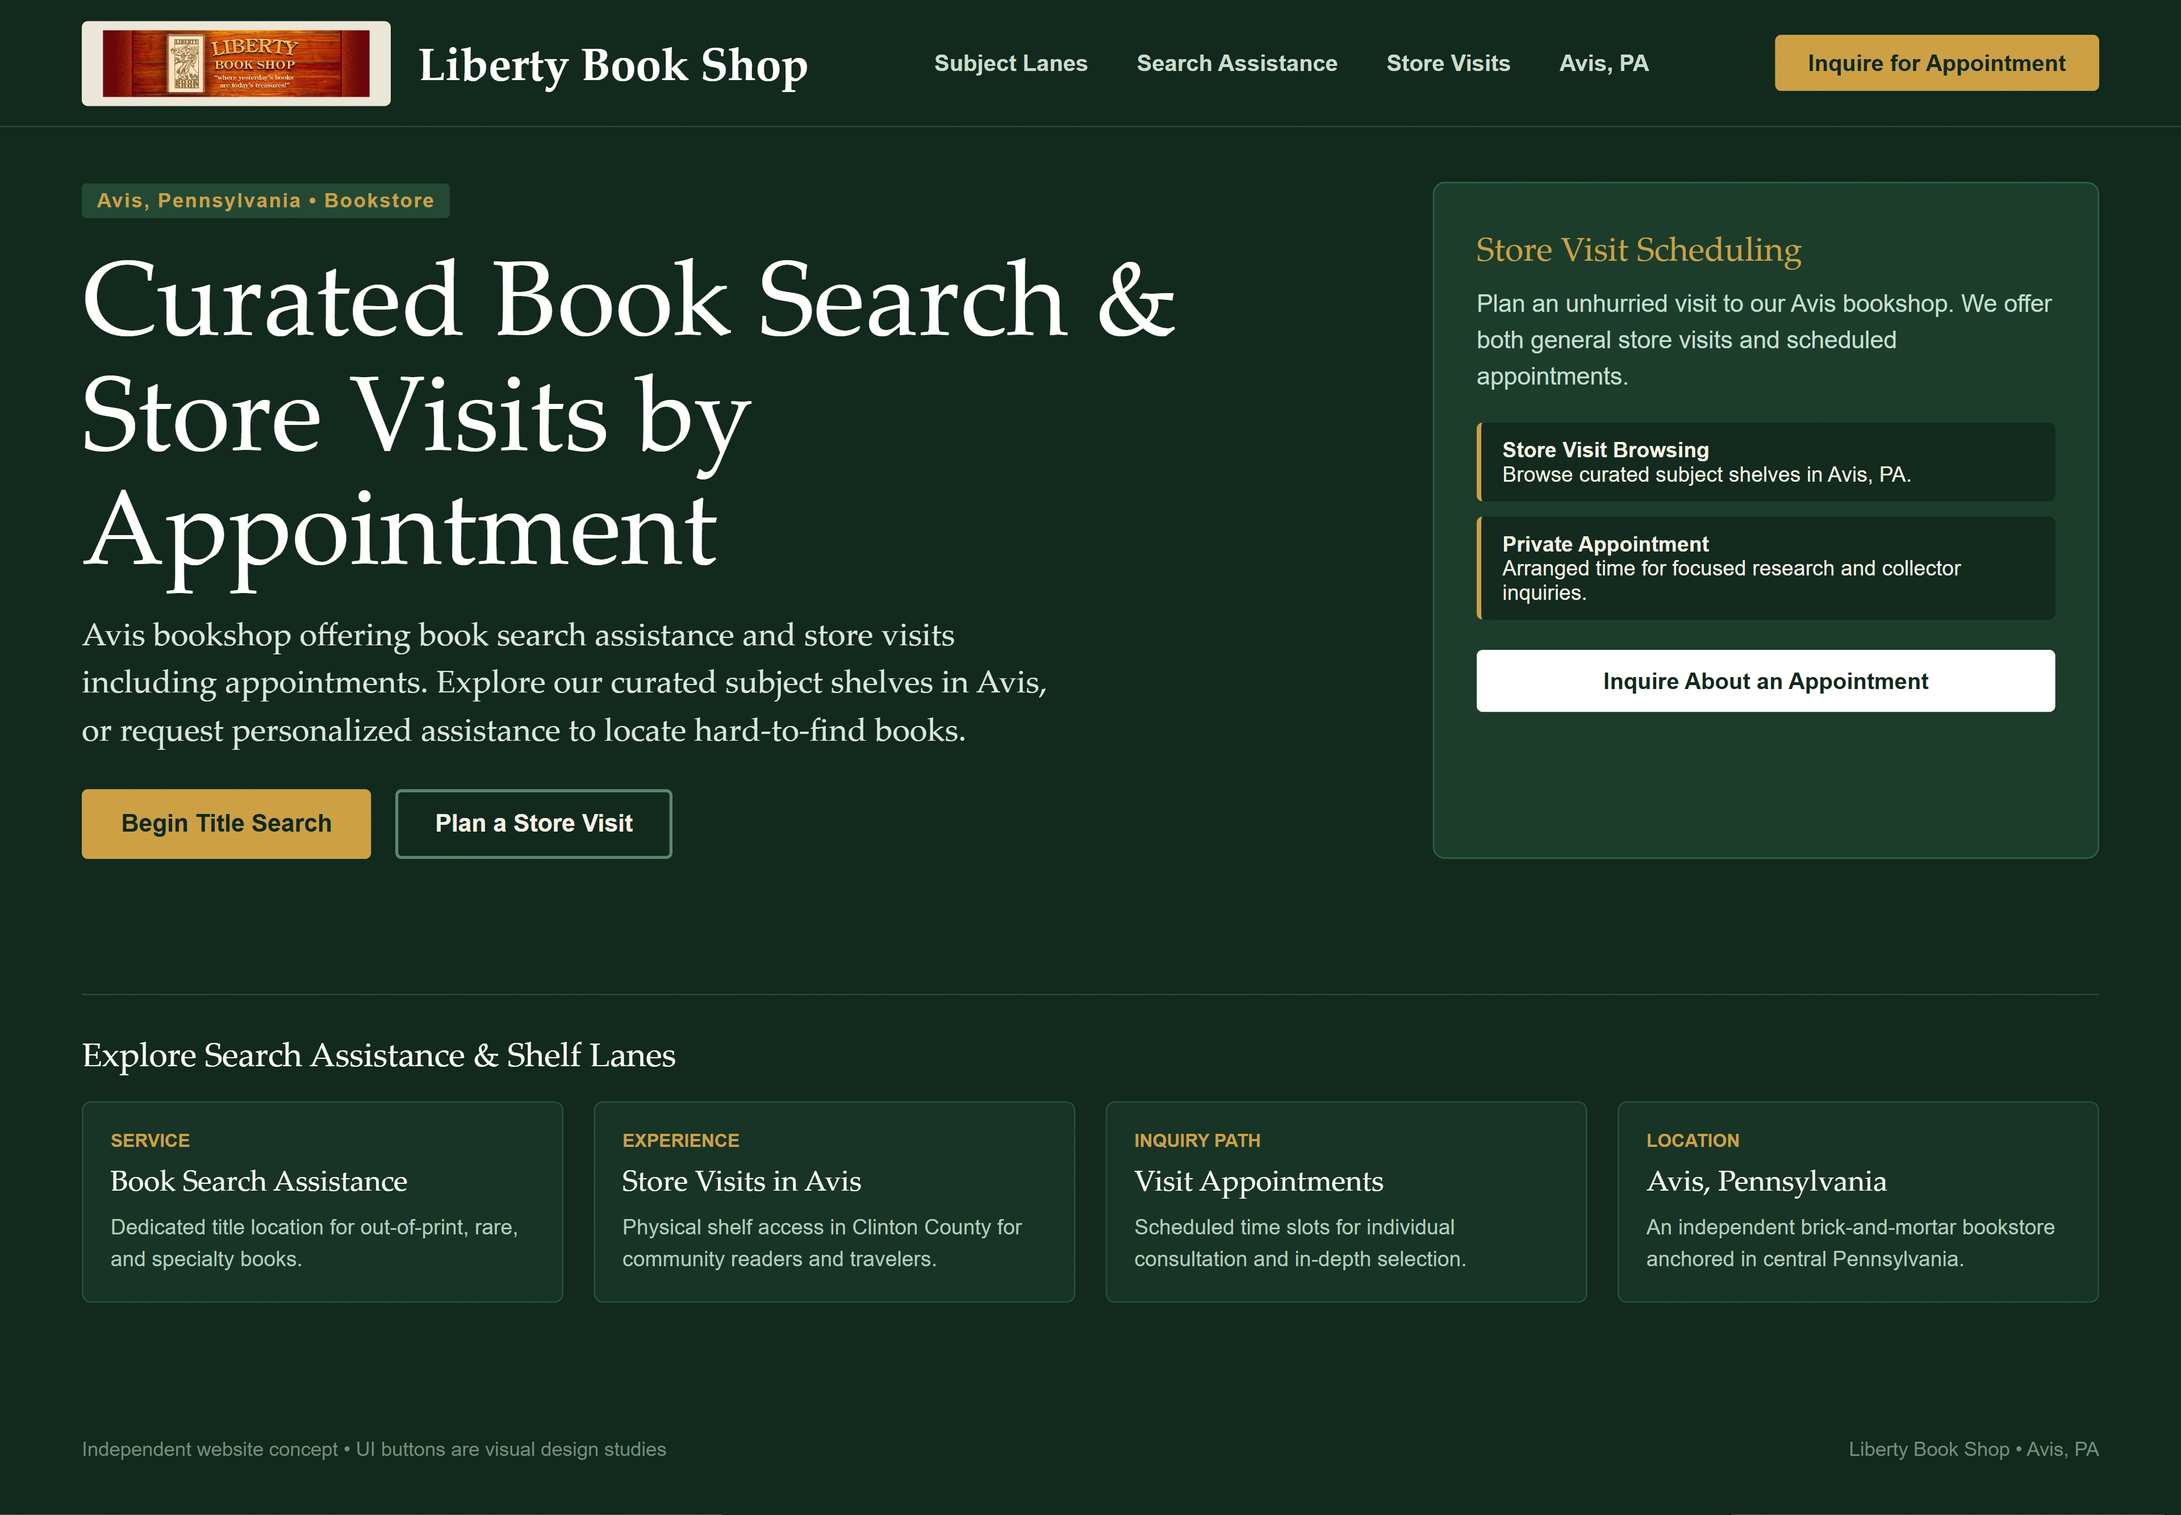The width and height of the screenshot is (2181, 1515).
Task: Open the Search Assistance nav item
Action: [x=1236, y=64]
